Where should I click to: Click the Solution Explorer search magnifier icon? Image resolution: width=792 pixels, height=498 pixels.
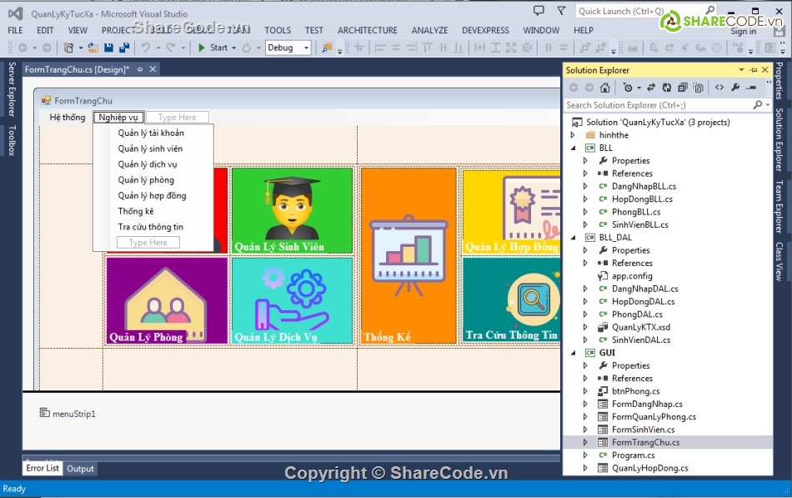pyautogui.click(x=758, y=104)
